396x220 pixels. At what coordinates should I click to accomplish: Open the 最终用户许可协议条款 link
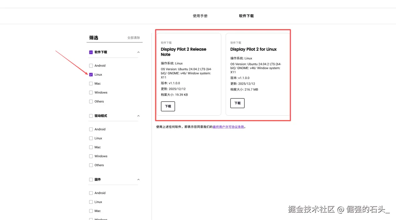pyautogui.click(x=228, y=127)
